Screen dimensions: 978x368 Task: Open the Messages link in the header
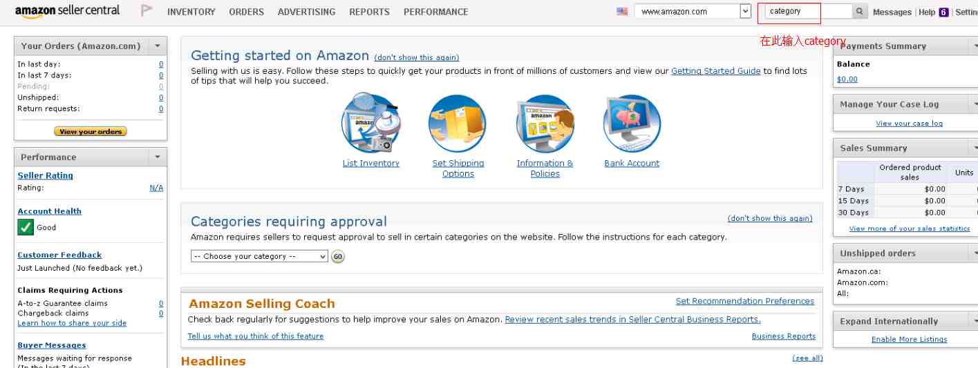click(892, 12)
